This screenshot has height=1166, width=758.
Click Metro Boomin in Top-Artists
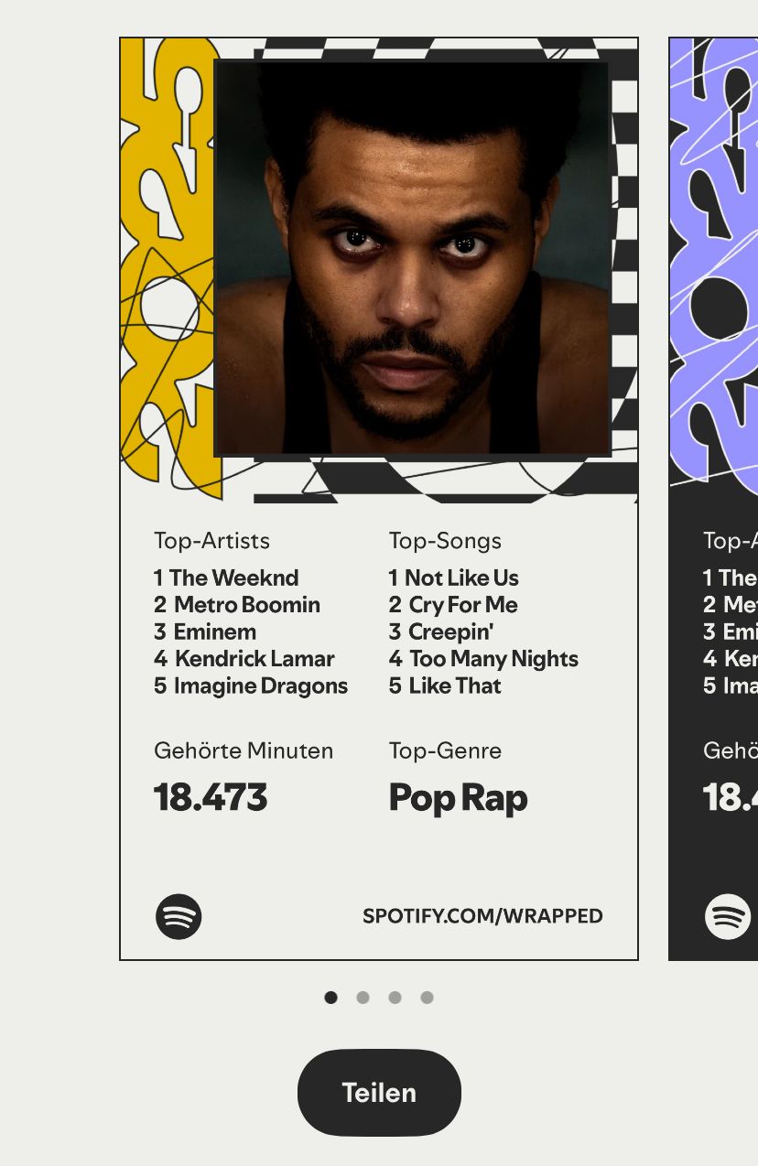[x=237, y=605]
